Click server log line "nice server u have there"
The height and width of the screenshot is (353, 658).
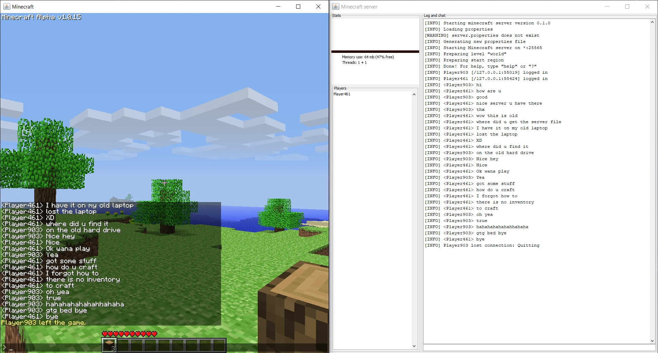tap(484, 103)
